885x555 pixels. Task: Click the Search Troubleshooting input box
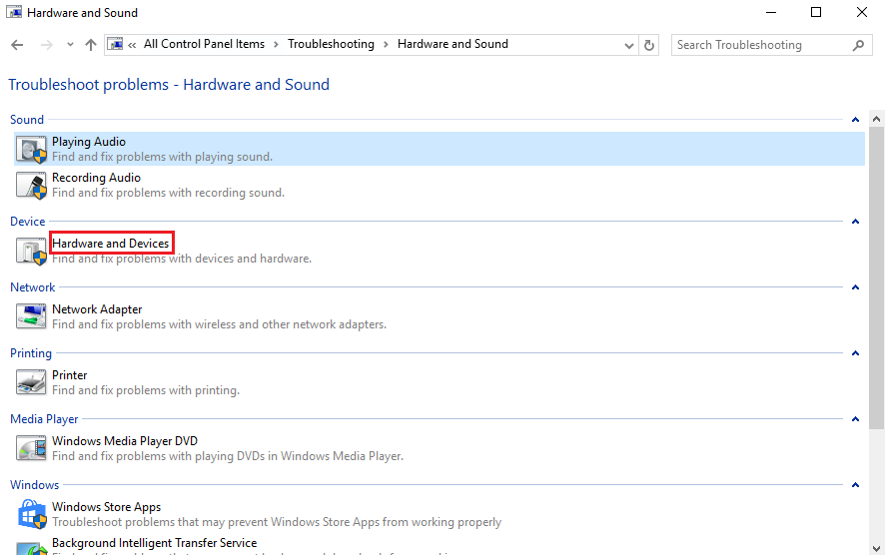(759, 45)
